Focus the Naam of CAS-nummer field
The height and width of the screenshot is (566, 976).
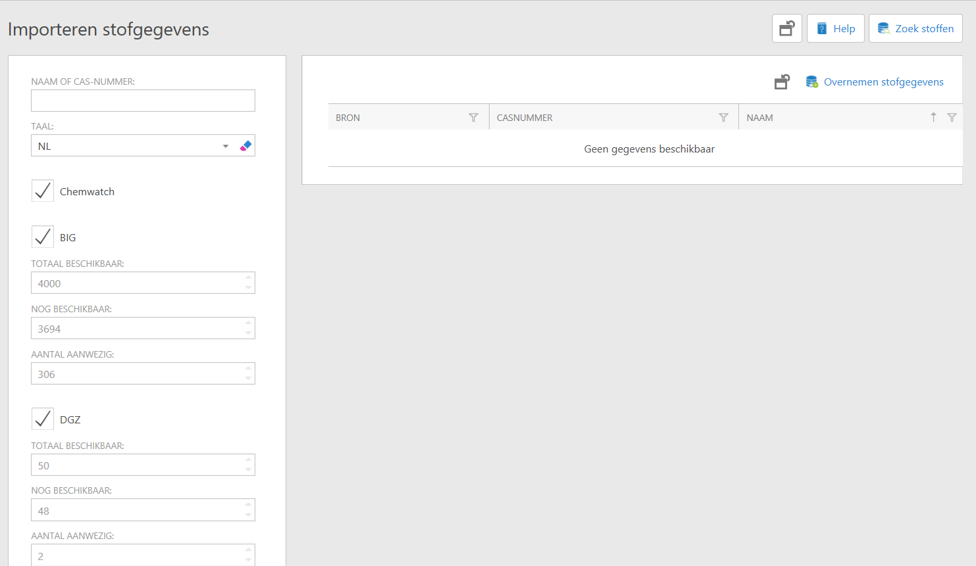tap(143, 101)
